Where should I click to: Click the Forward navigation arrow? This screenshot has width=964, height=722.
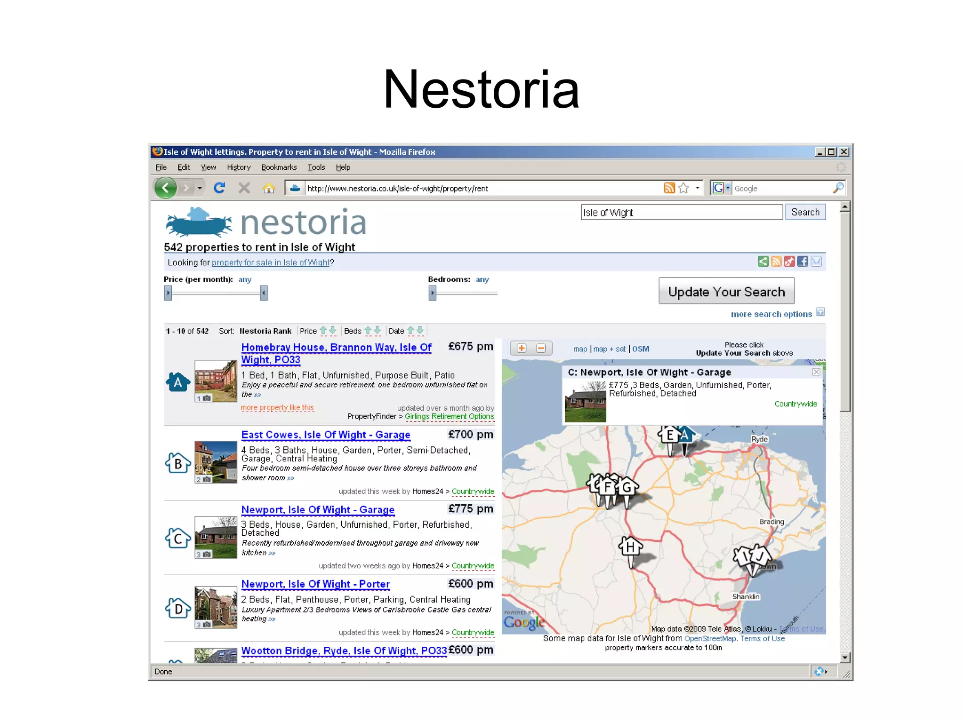186,188
